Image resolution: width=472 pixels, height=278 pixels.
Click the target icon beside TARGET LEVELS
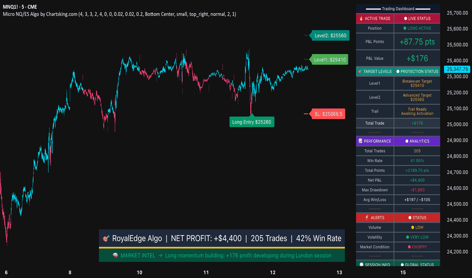pyautogui.click(x=360, y=72)
